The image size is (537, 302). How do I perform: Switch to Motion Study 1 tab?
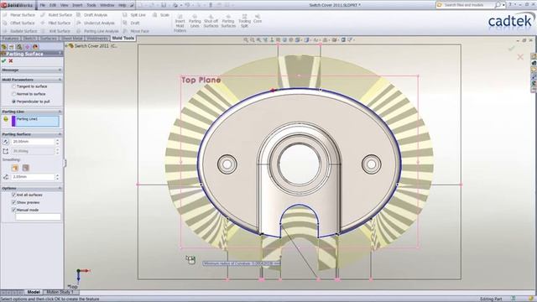(60, 292)
